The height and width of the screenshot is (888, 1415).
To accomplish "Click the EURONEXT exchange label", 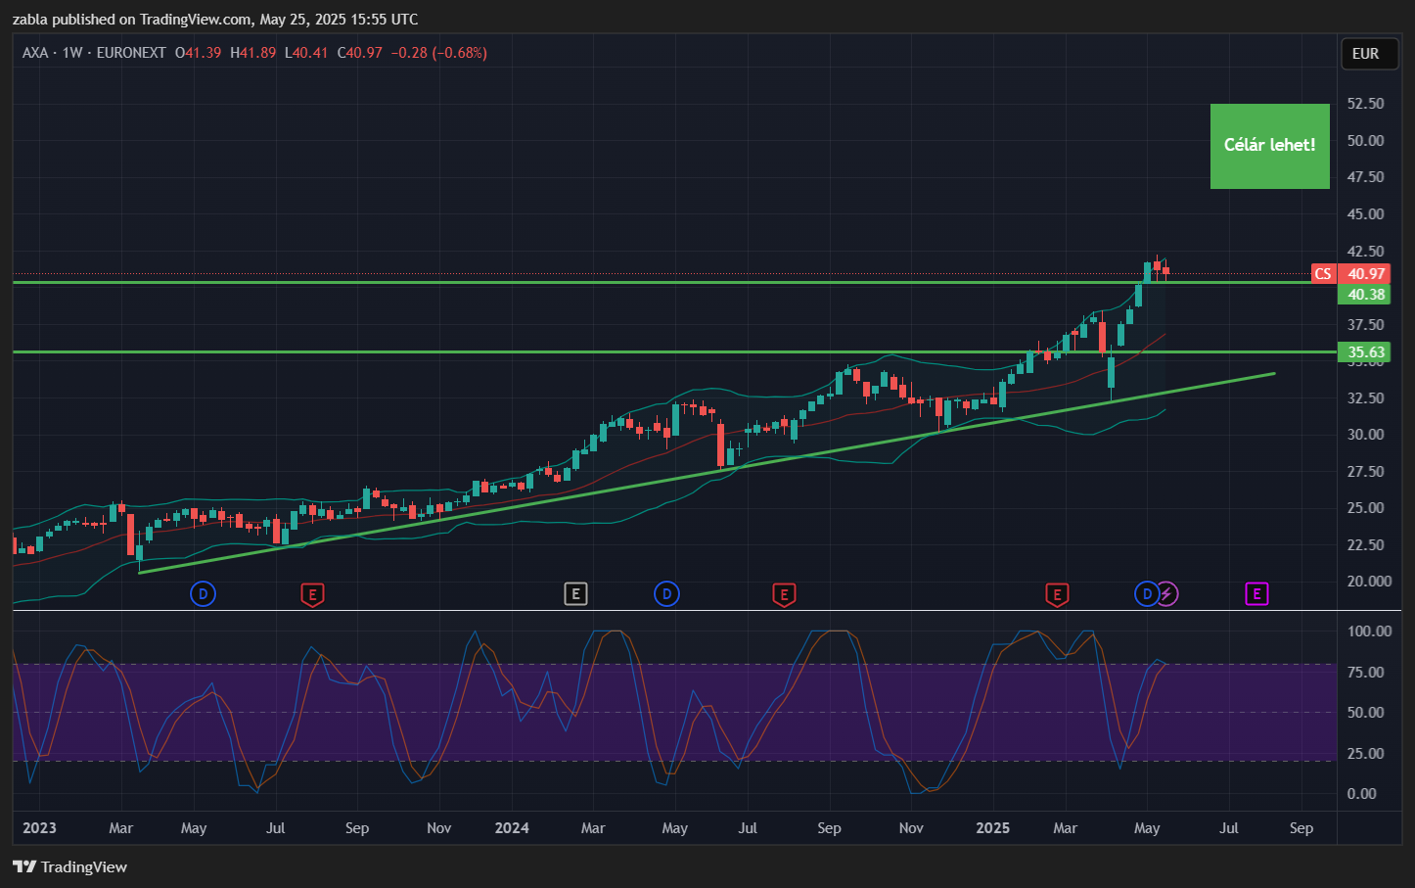I will click(x=131, y=53).
